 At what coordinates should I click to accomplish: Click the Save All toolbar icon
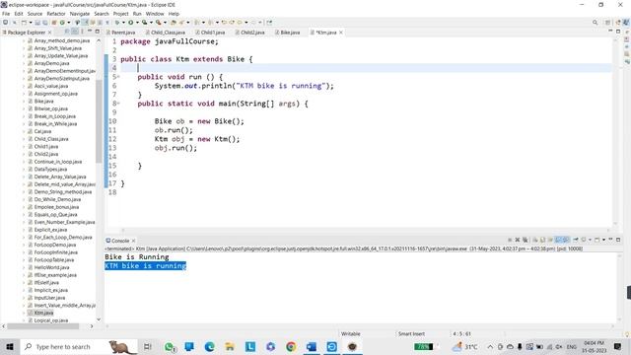44,23
